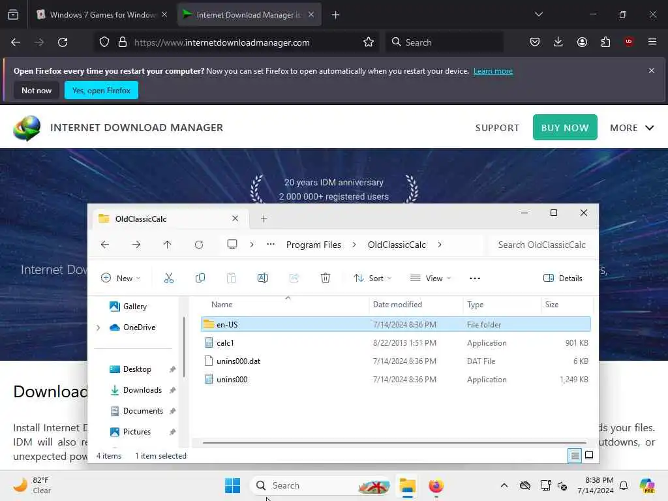Expand chevron after This PC icon
Image resolution: width=668 pixels, height=501 pixels.
(252, 245)
